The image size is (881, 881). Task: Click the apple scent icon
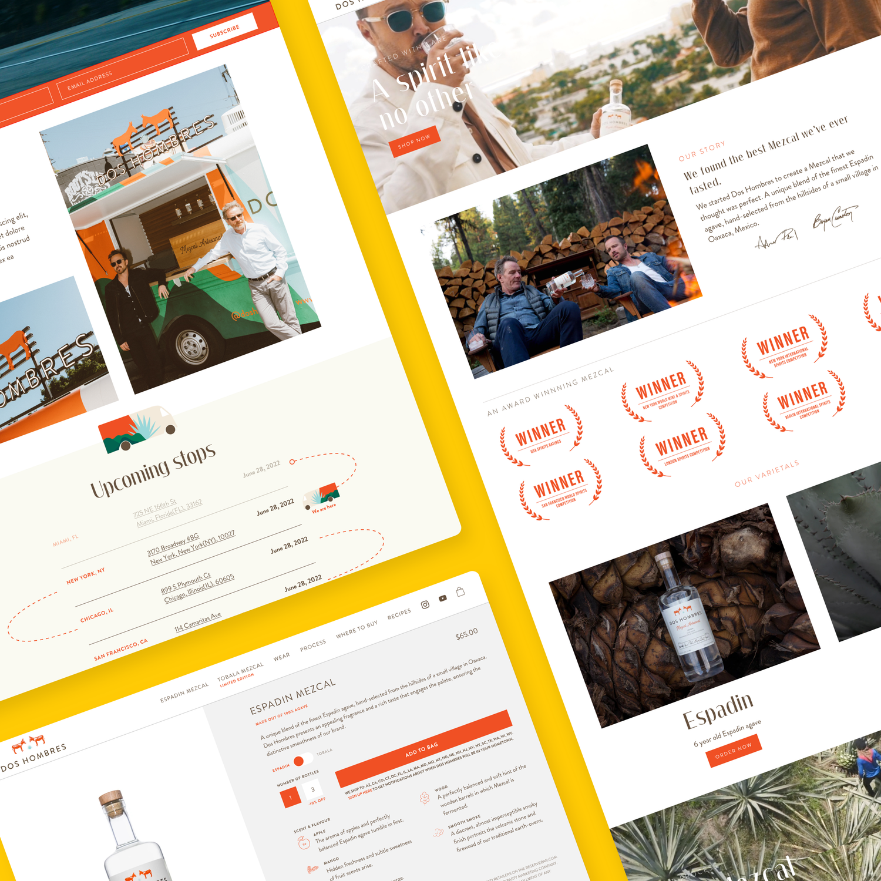click(304, 844)
